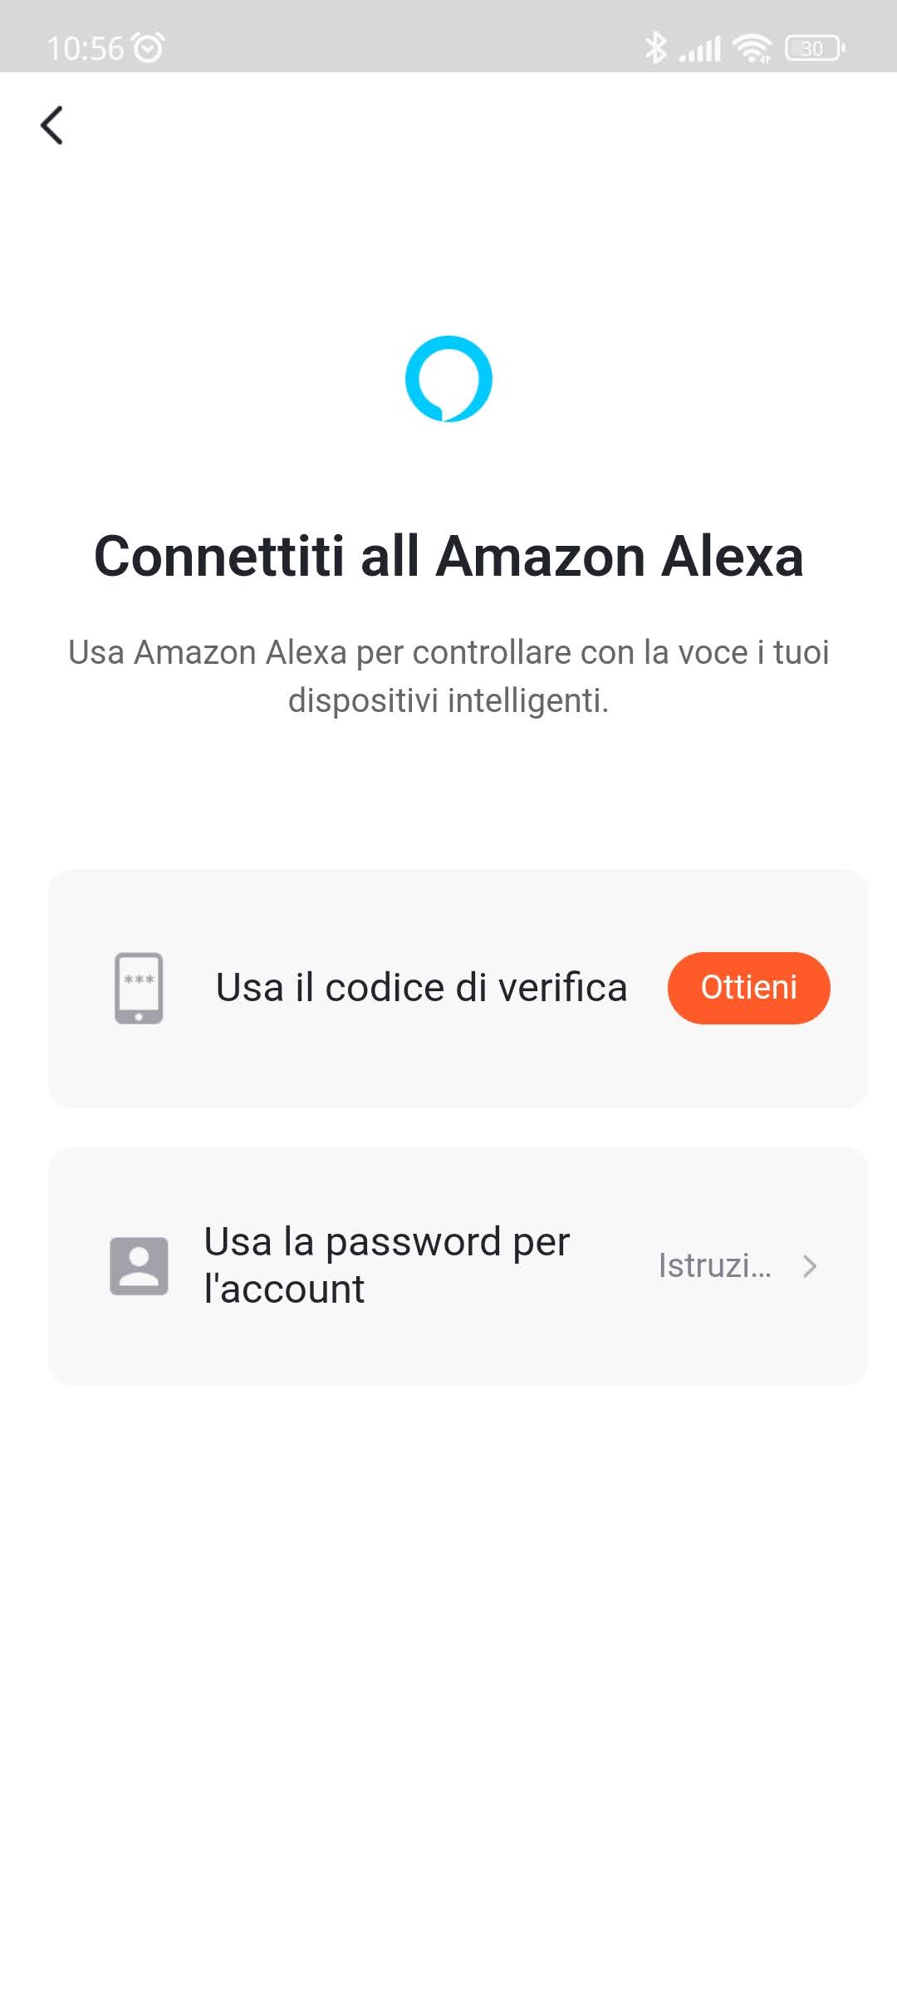Tap the Bluetooth status icon
Viewport: 897px width, 1994px height.
[655, 47]
